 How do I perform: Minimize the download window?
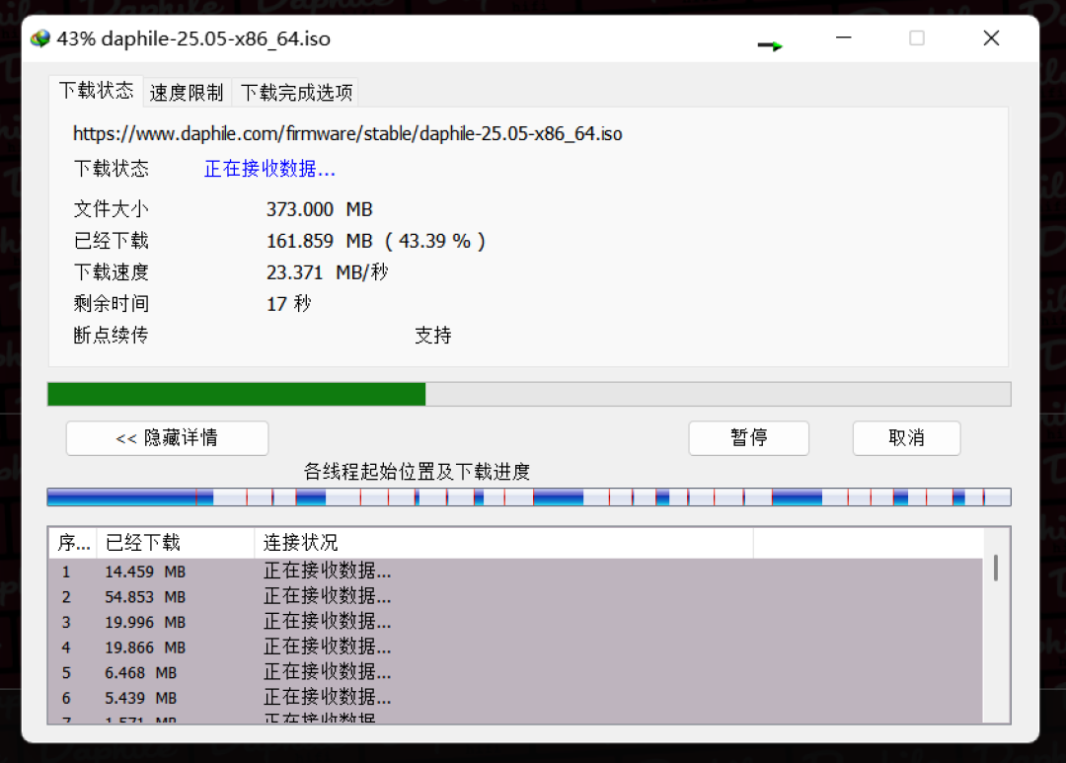pos(844,38)
